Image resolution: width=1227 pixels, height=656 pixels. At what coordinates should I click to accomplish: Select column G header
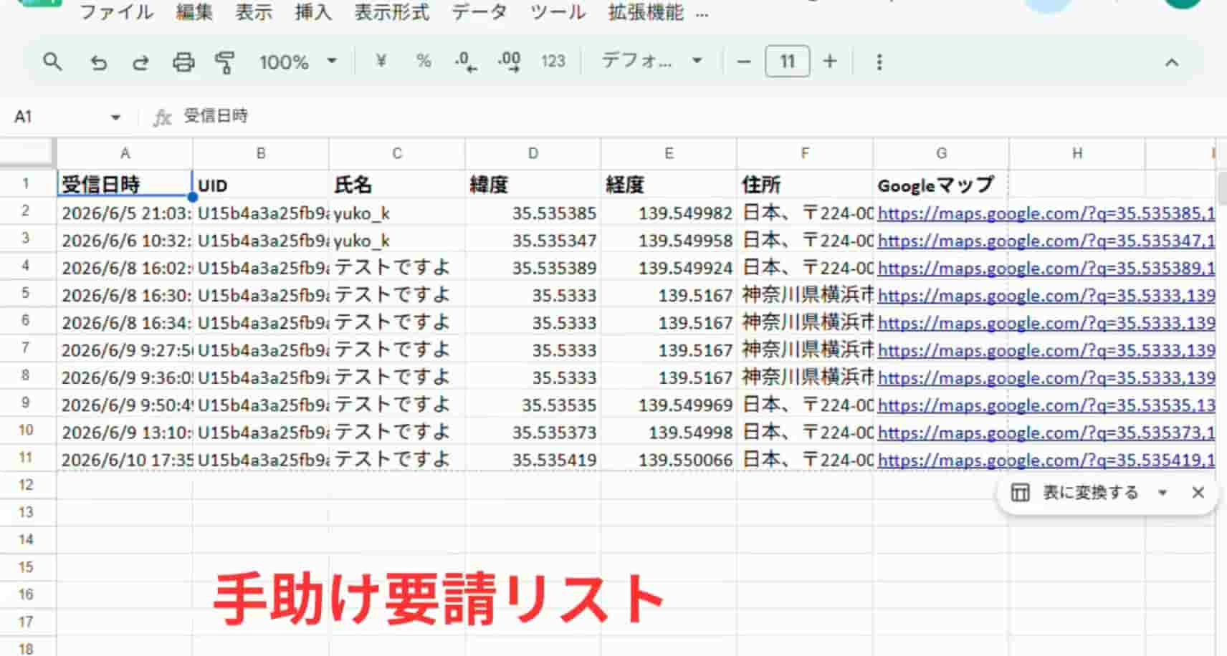tap(941, 153)
